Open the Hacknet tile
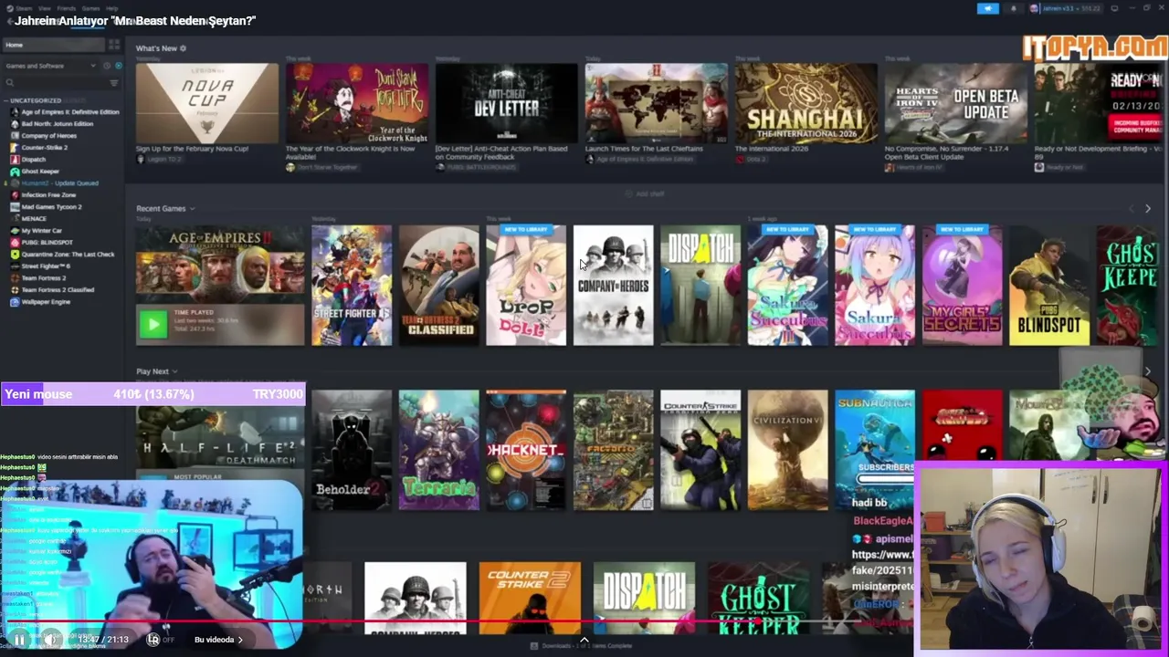 coord(526,450)
